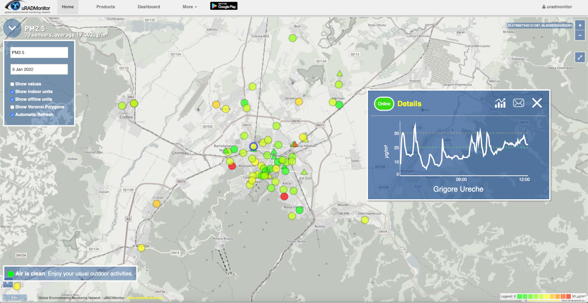Close the Grigore Ureche details panel
Image resolution: width=588 pixels, height=303 pixels.
tap(537, 103)
